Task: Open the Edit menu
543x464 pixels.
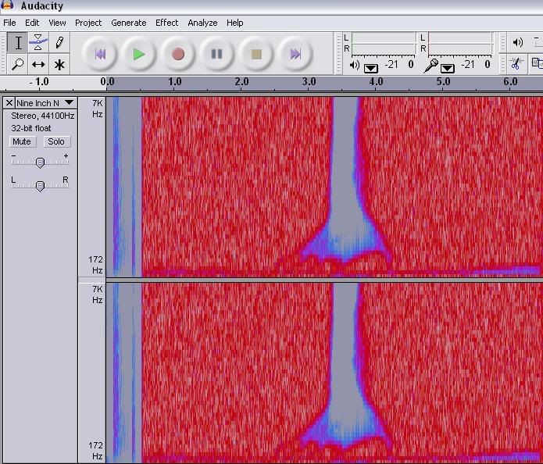Action: pyautogui.click(x=32, y=23)
